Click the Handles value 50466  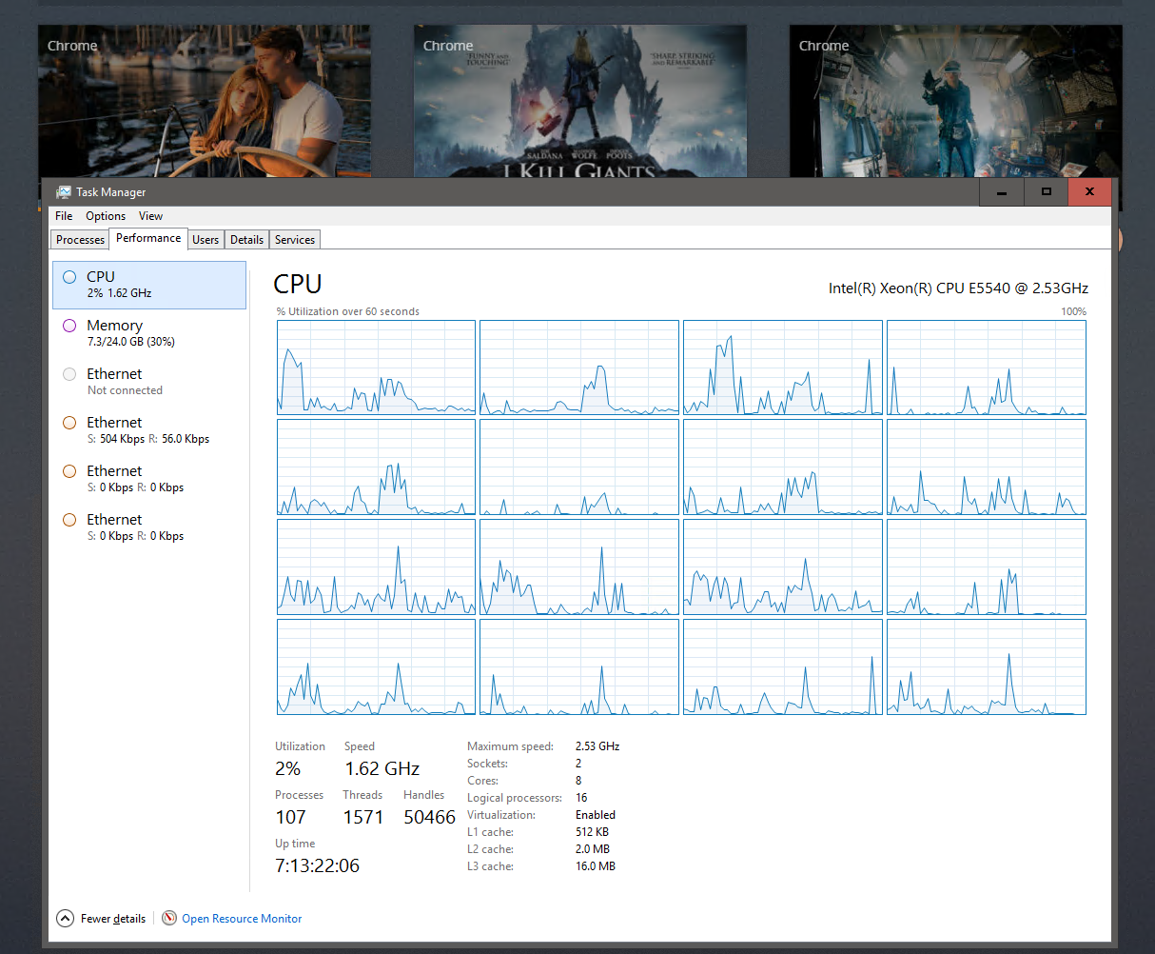430,817
